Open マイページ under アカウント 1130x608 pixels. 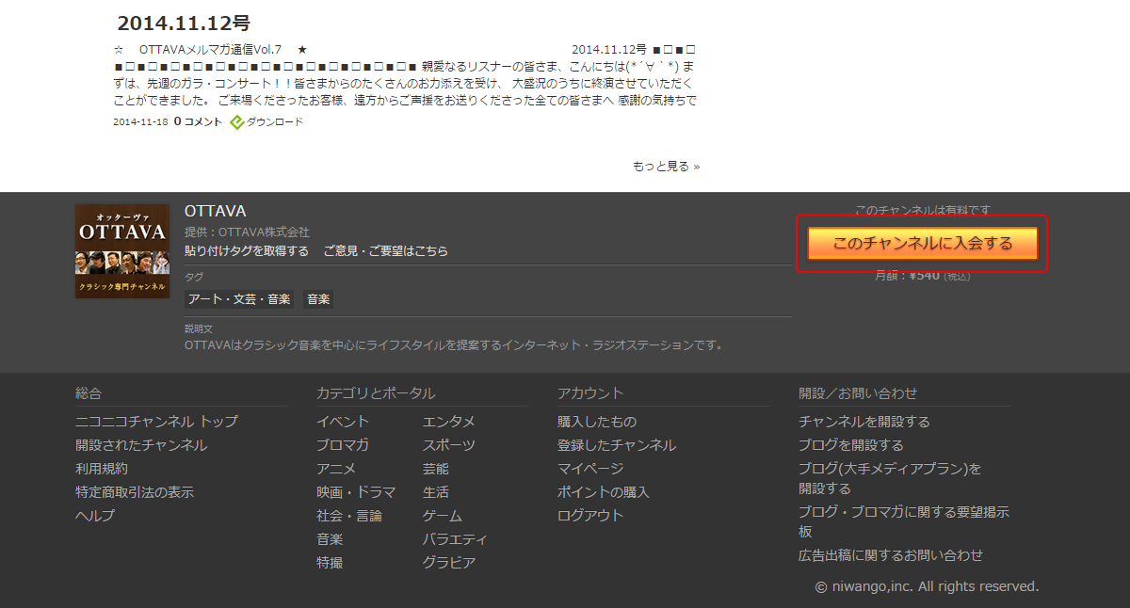(x=590, y=469)
